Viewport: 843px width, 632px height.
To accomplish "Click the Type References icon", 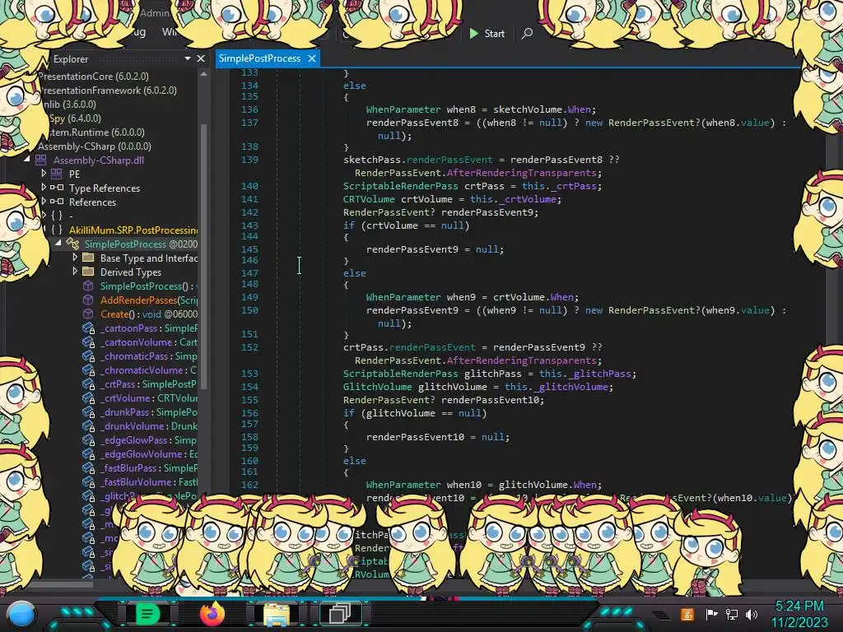I will (x=57, y=188).
